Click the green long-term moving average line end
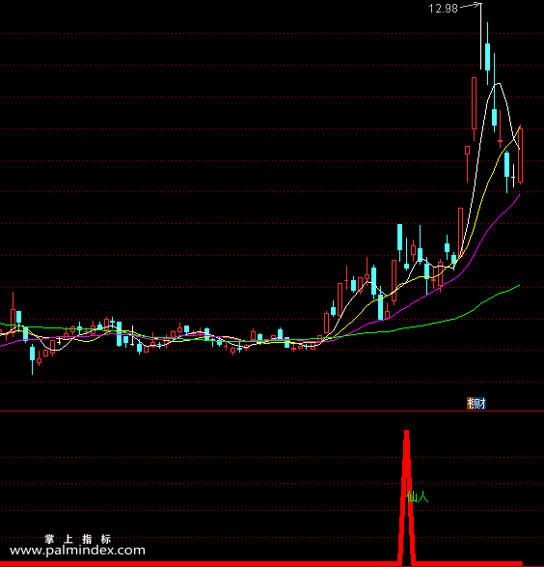This screenshot has height=567, width=544. (519, 286)
